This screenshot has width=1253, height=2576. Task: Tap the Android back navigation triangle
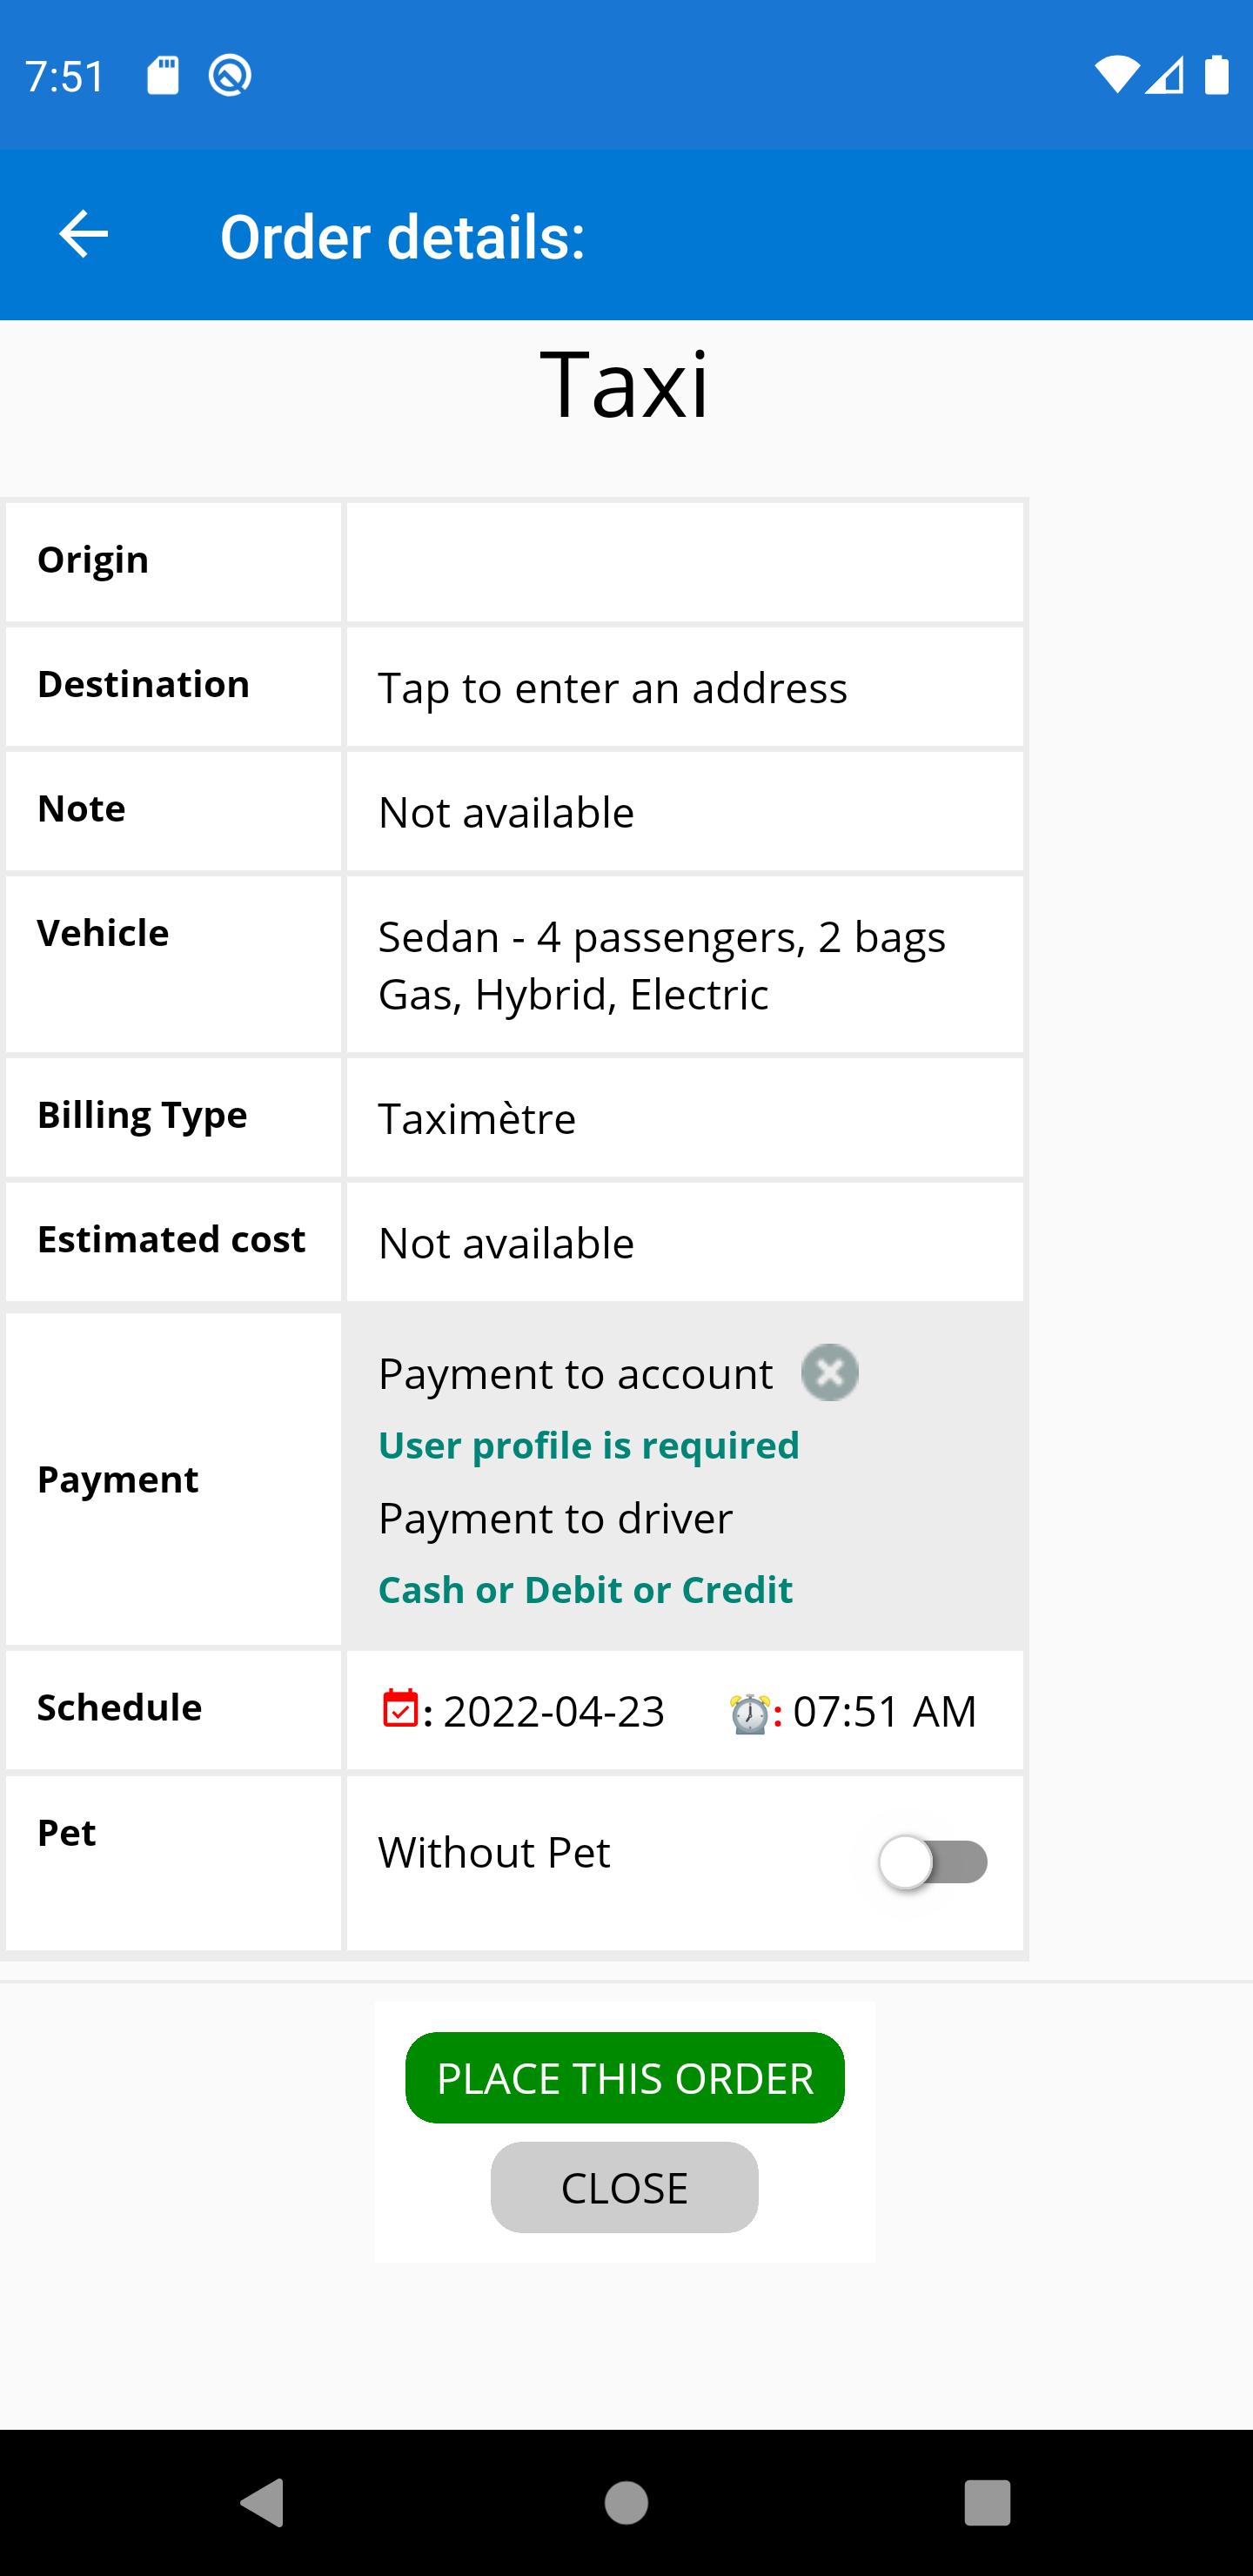point(263,2502)
